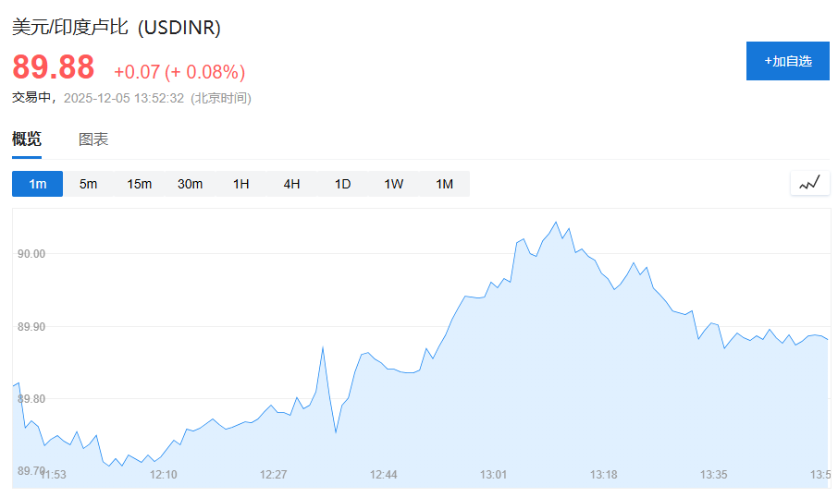
Task: Click the +0.07 (+0.08%) change value
Action: (179, 72)
